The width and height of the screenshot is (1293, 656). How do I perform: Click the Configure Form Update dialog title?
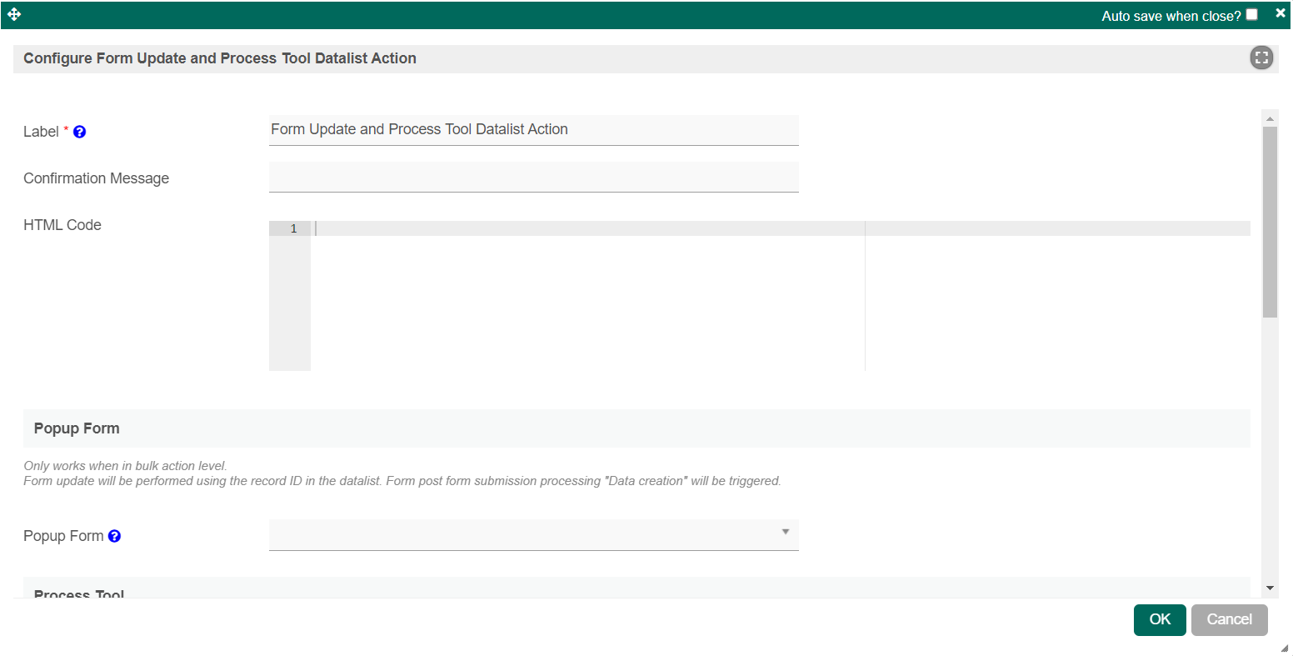coord(220,58)
